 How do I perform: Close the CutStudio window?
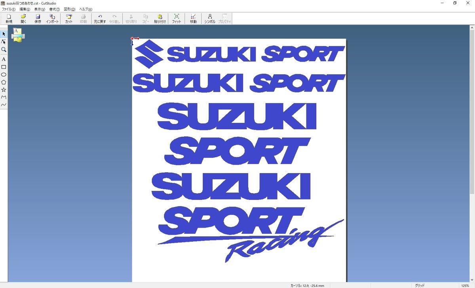point(468,3)
